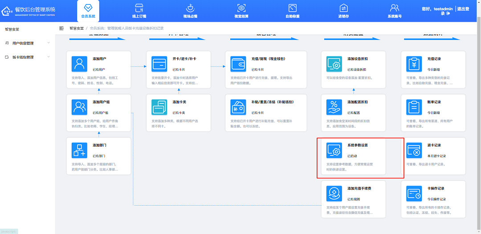
Task: Click the 添加配置折扣 percent icon
Action: pyautogui.click(x=334, y=107)
